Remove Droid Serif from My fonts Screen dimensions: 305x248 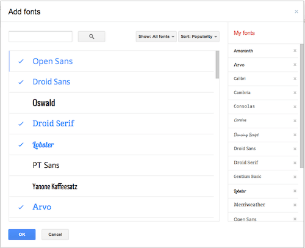[295, 163]
